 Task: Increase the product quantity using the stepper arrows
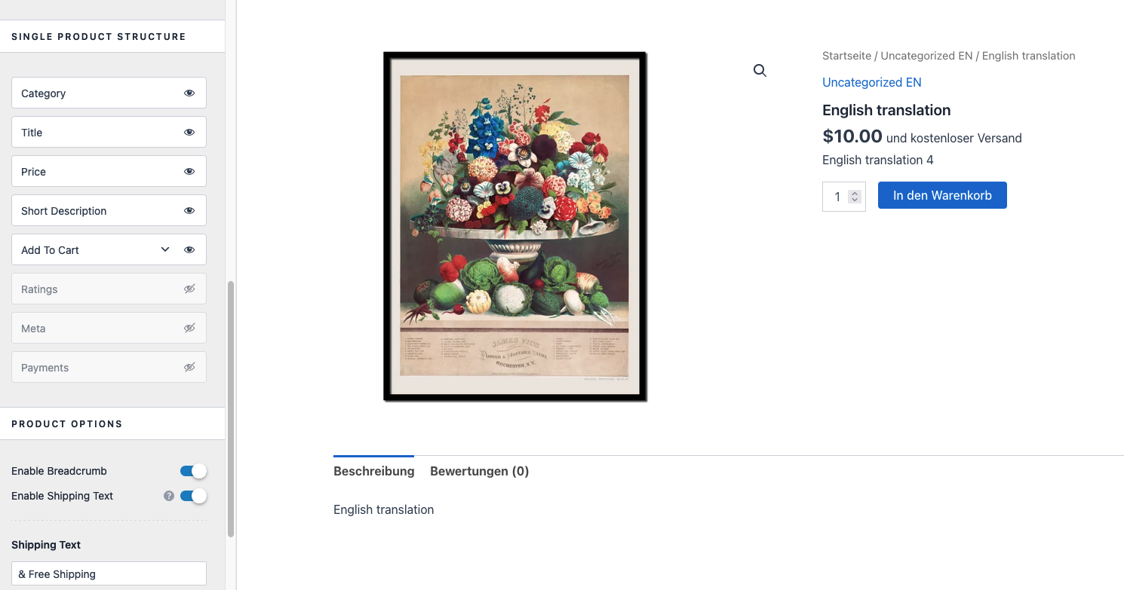[855, 193]
